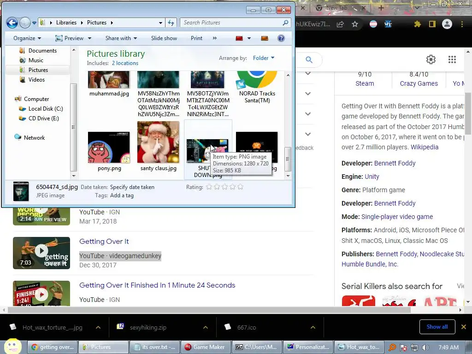
Task: Set rating to first star
Action: point(209,187)
